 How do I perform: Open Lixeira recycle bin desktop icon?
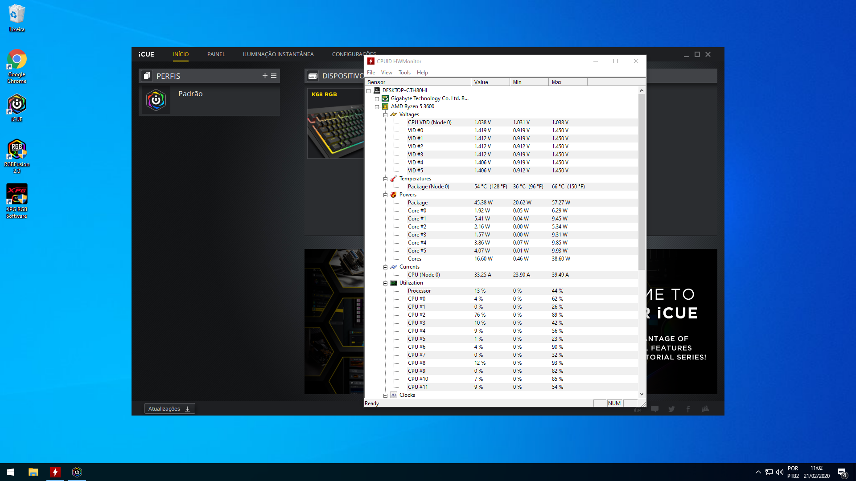click(17, 18)
